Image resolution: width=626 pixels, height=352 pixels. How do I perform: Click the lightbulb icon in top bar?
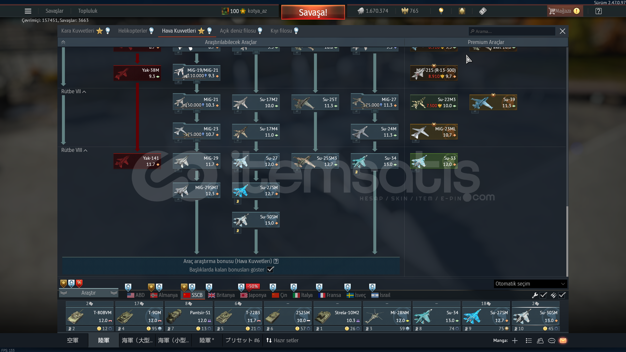pos(441,11)
